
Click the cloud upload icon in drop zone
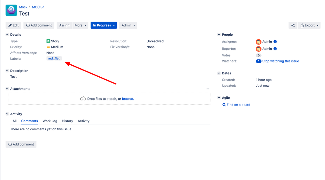[83, 99]
